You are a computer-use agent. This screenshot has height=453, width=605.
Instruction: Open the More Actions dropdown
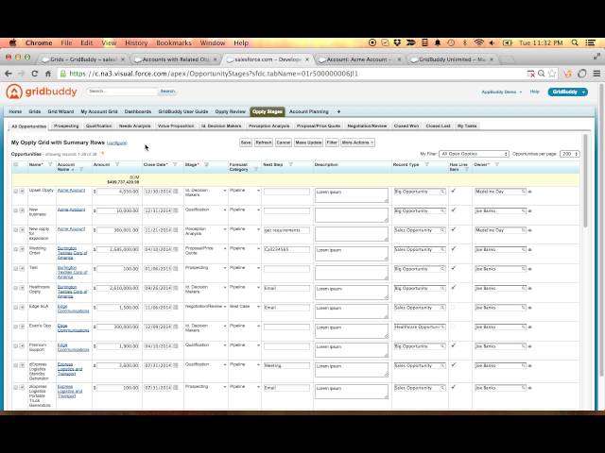(357, 143)
